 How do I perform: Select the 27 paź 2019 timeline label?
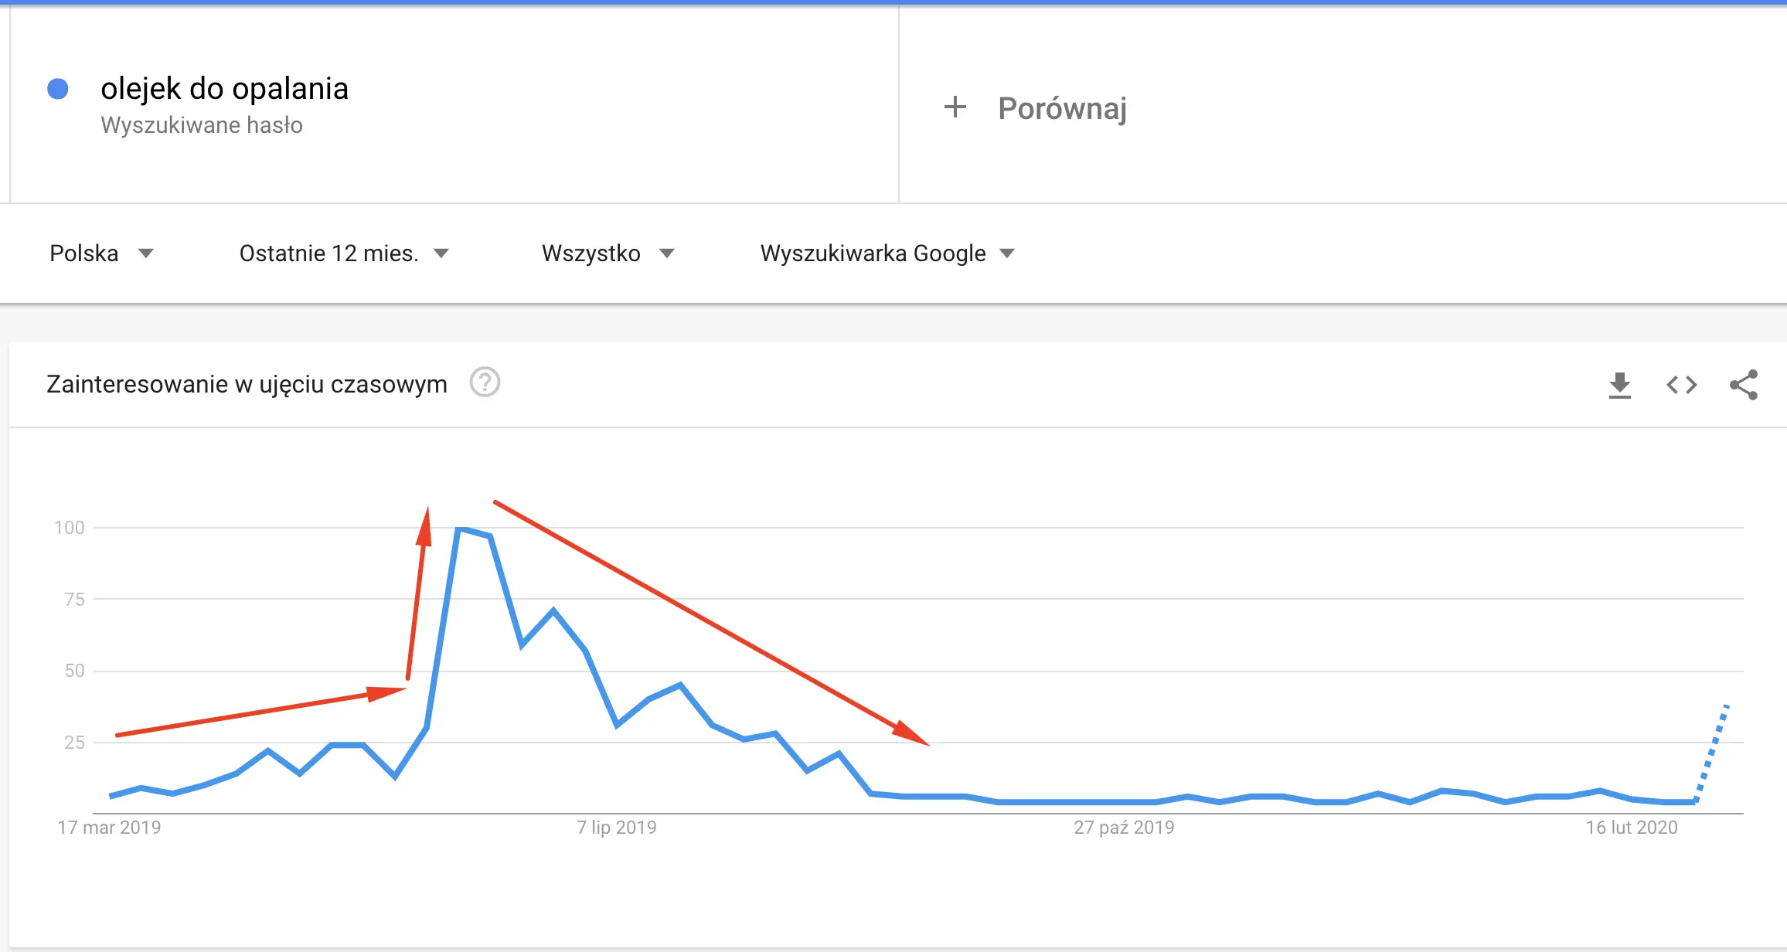point(1124,828)
